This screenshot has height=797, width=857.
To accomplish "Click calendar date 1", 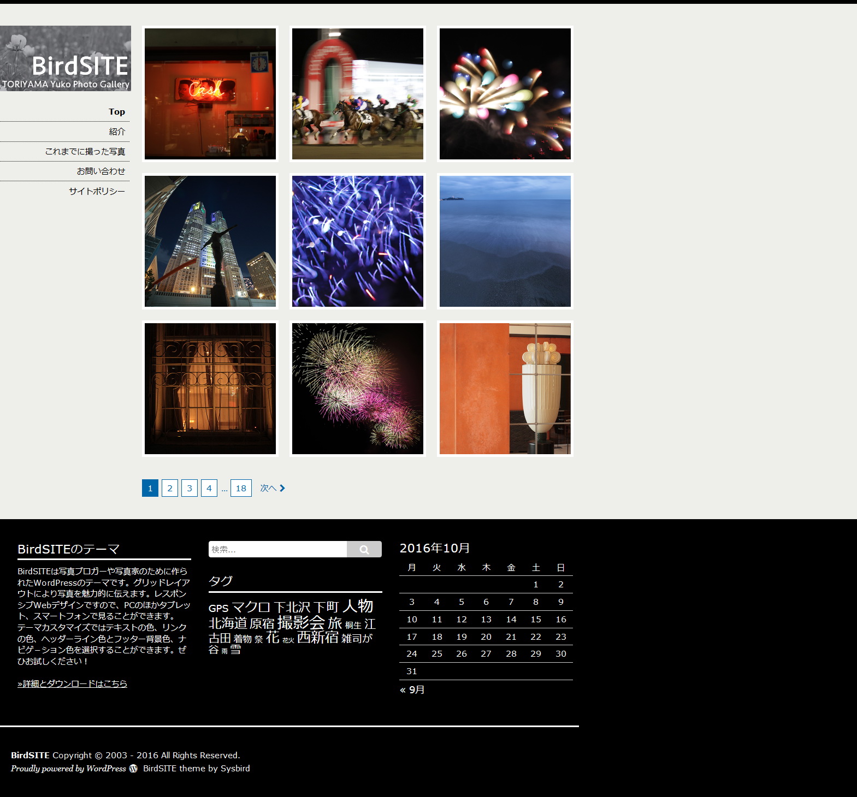I will (x=536, y=584).
